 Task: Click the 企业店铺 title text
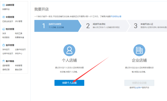click(x=139, y=60)
